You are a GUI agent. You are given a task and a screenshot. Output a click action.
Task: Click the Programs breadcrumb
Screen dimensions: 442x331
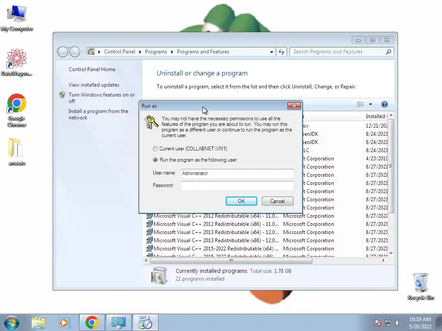click(x=156, y=52)
